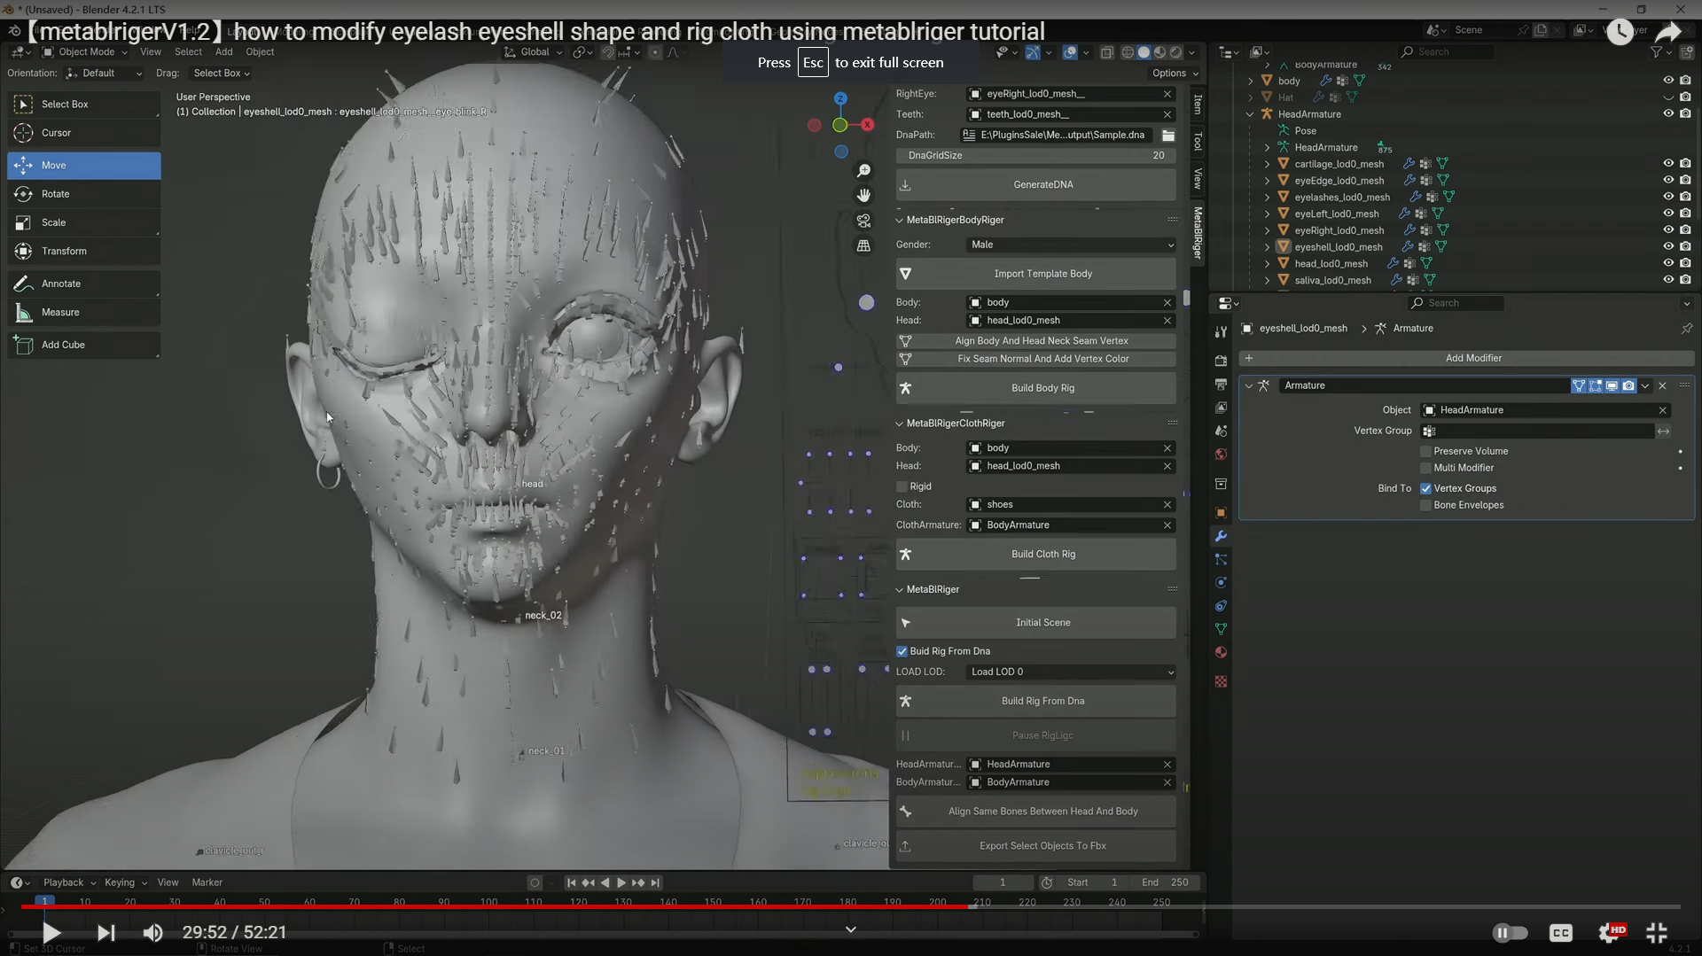The height and width of the screenshot is (956, 1702).
Task: Uncheck Vertex Groups bind option
Action: 1425,488
